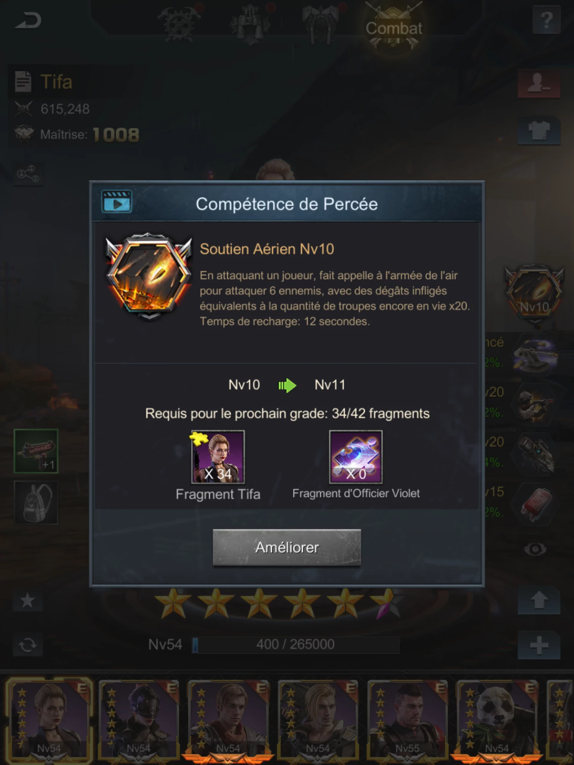
Task: Open the help question mark icon
Action: (x=546, y=20)
